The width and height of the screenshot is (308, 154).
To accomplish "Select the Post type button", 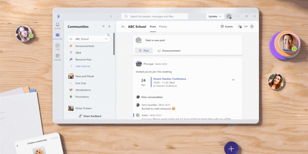I will [144, 51].
